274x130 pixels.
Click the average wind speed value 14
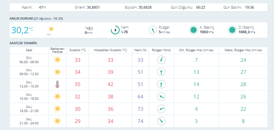(197, 84)
